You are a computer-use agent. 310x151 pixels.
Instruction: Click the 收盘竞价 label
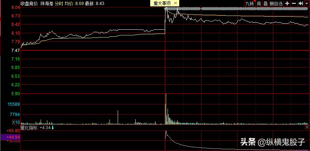29,4
